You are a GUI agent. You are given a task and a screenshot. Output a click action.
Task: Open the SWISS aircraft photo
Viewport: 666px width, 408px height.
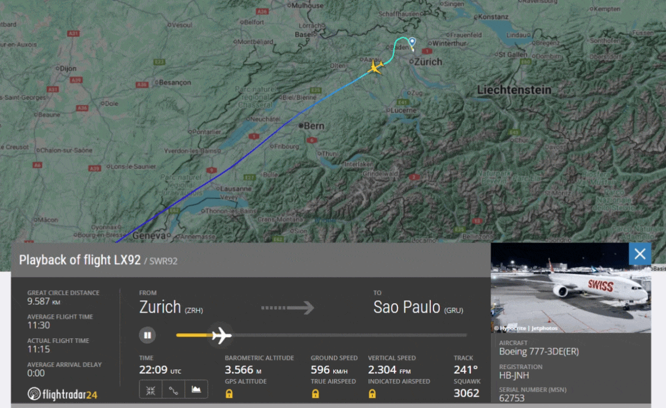click(570, 287)
